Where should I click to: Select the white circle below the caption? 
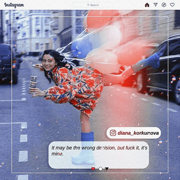coord(100,169)
